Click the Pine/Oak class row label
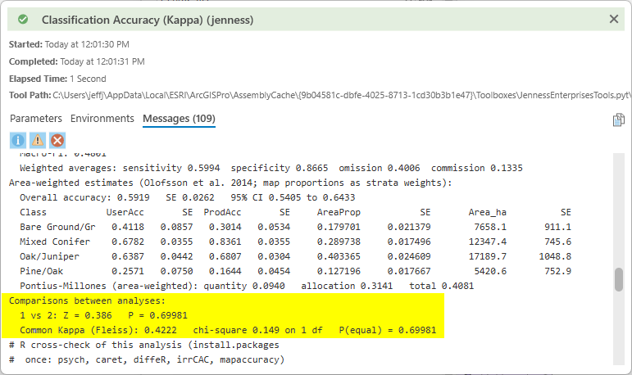This screenshot has width=632, height=375. (x=42, y=271)
